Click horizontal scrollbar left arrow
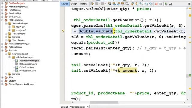The height and width of the screenshot is (108, 192). click(72, 102)
